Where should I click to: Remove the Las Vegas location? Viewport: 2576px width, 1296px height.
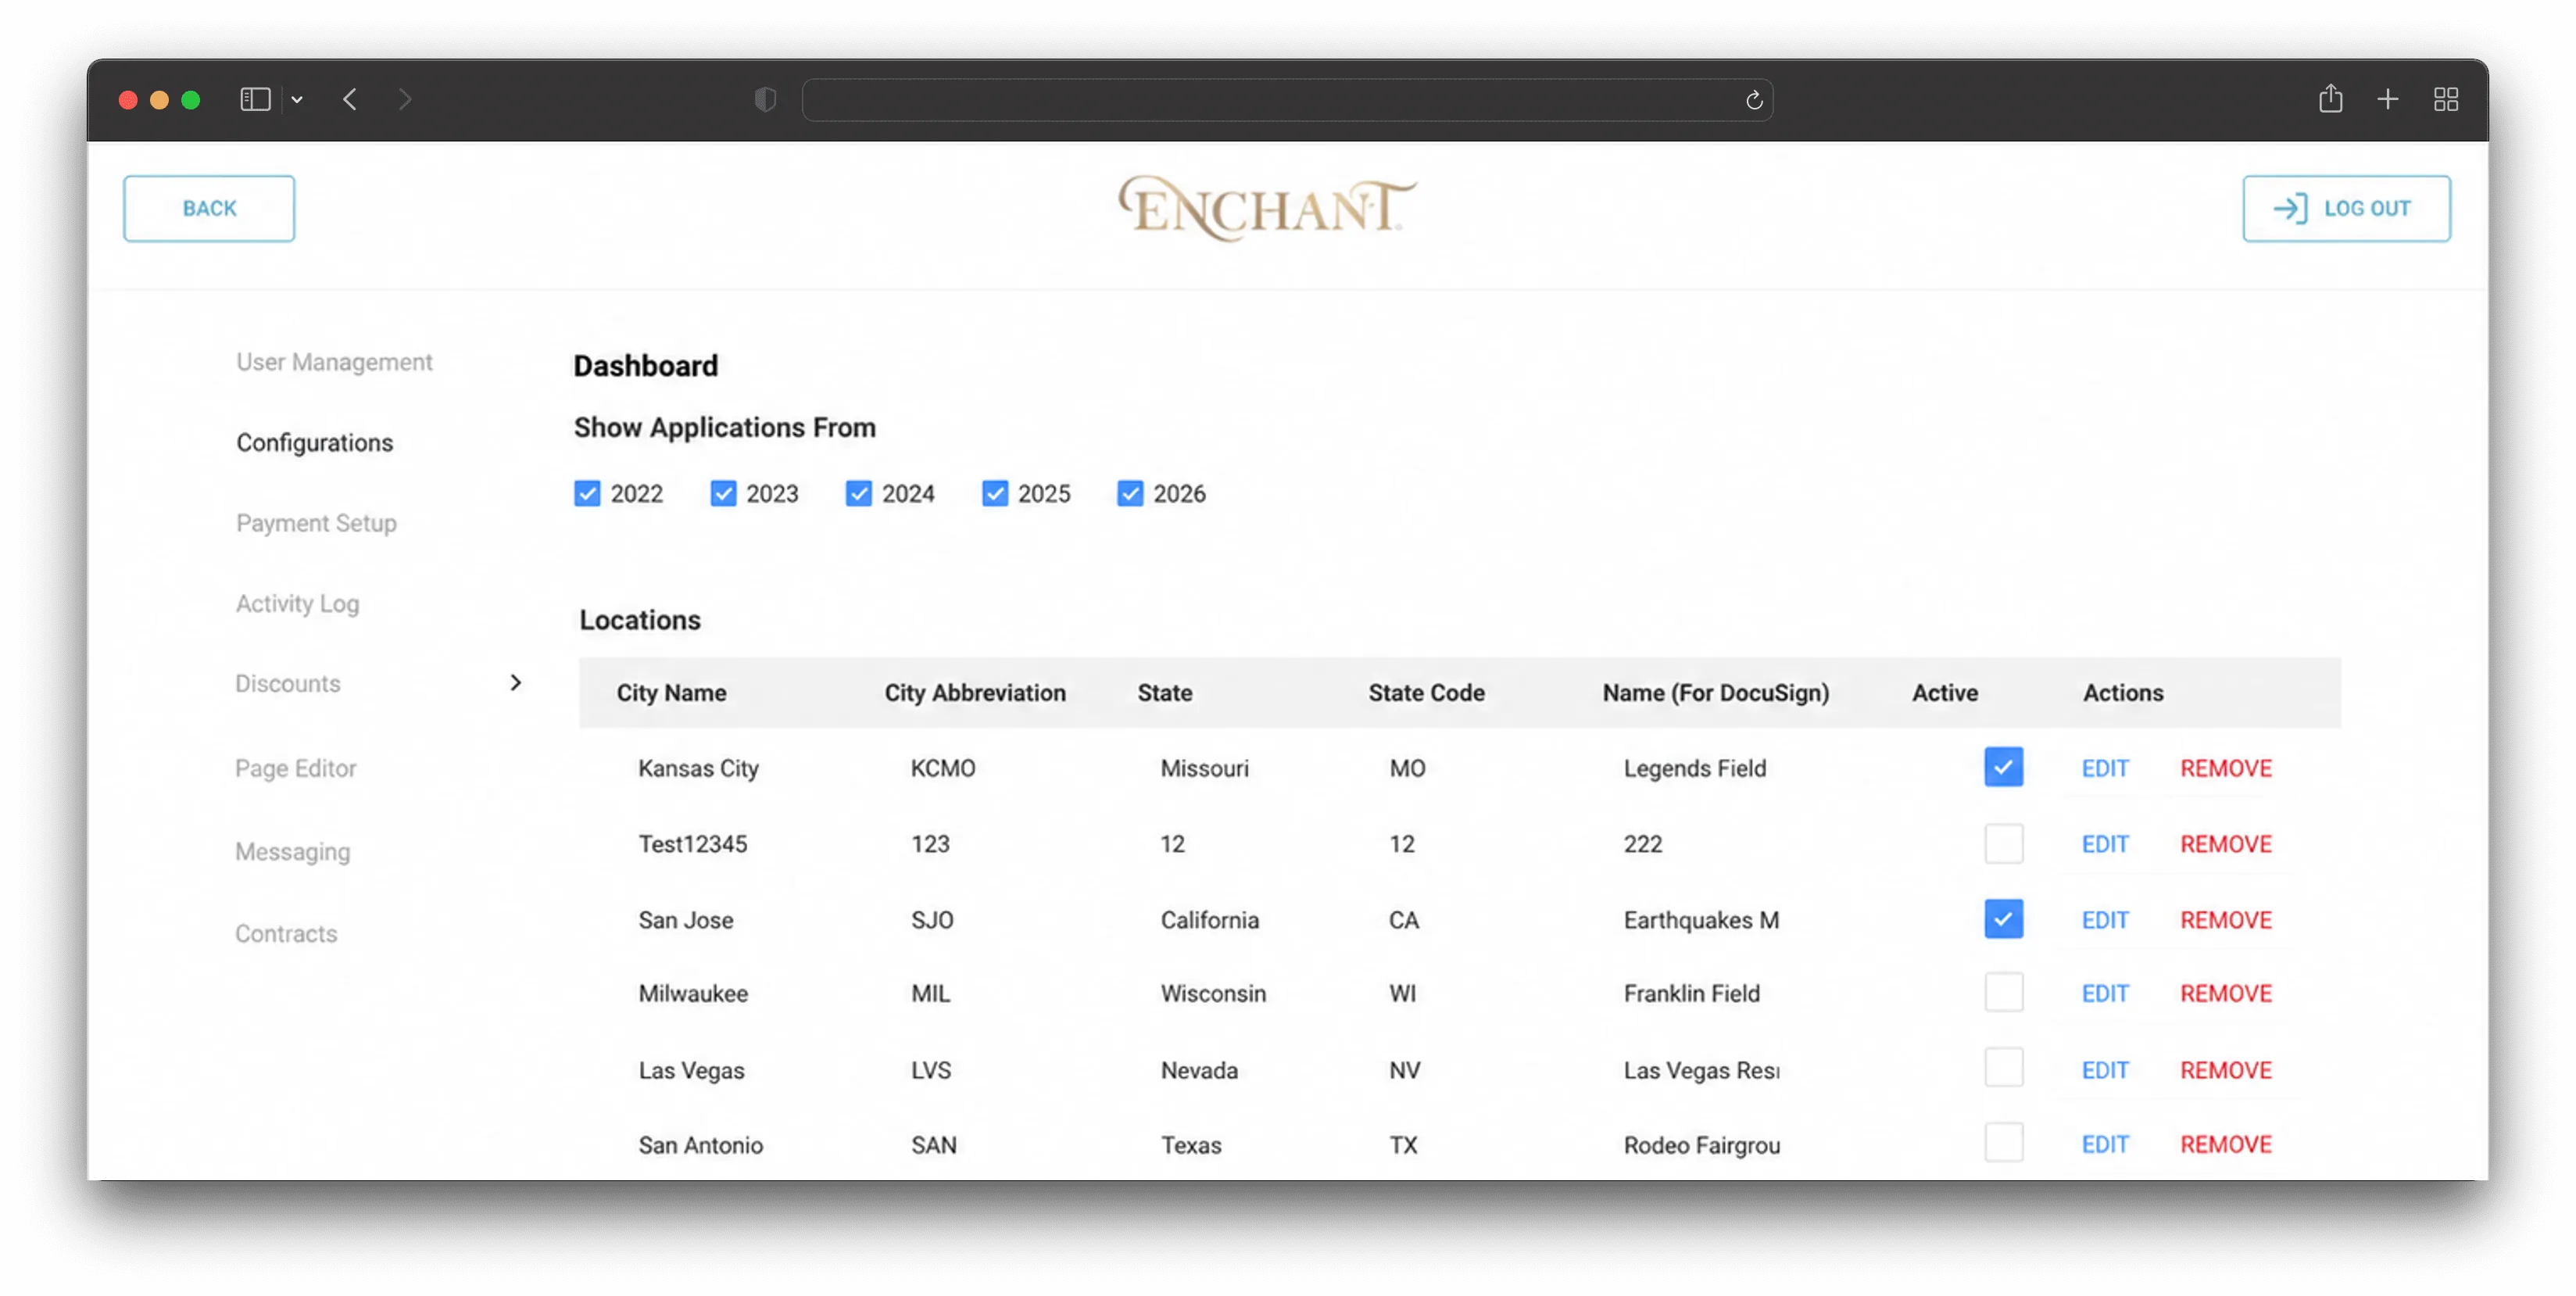click(2226, 1070)
